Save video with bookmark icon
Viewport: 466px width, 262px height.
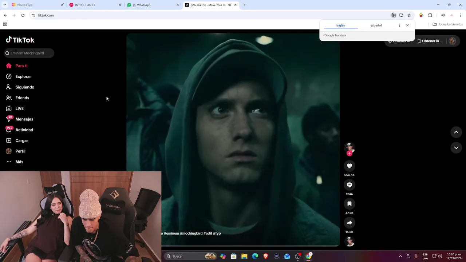pos(349,204)
